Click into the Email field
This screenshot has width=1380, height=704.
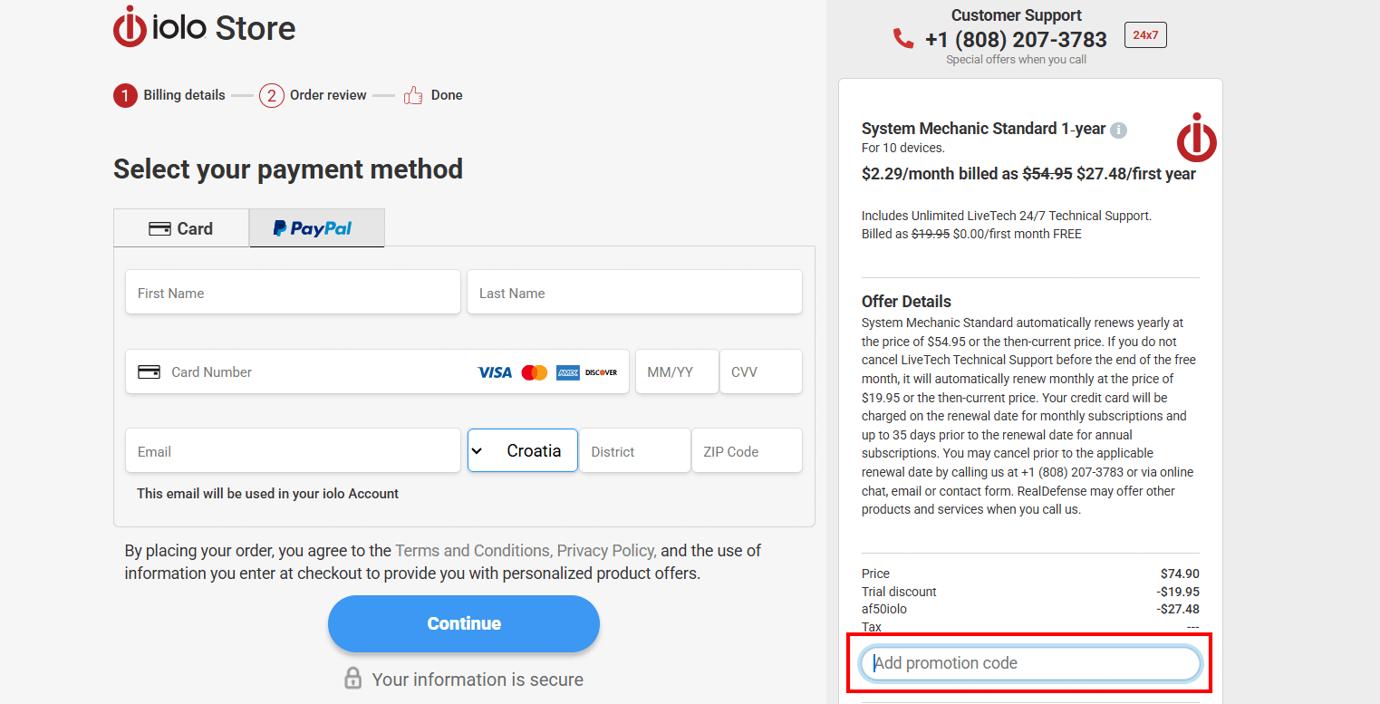coord(293,451)
